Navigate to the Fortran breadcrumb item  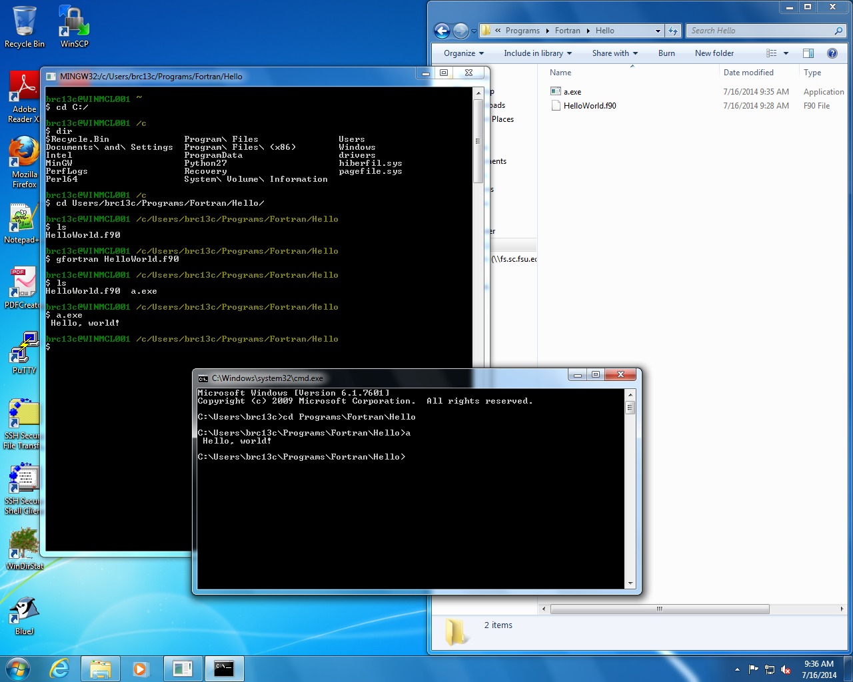567,30
